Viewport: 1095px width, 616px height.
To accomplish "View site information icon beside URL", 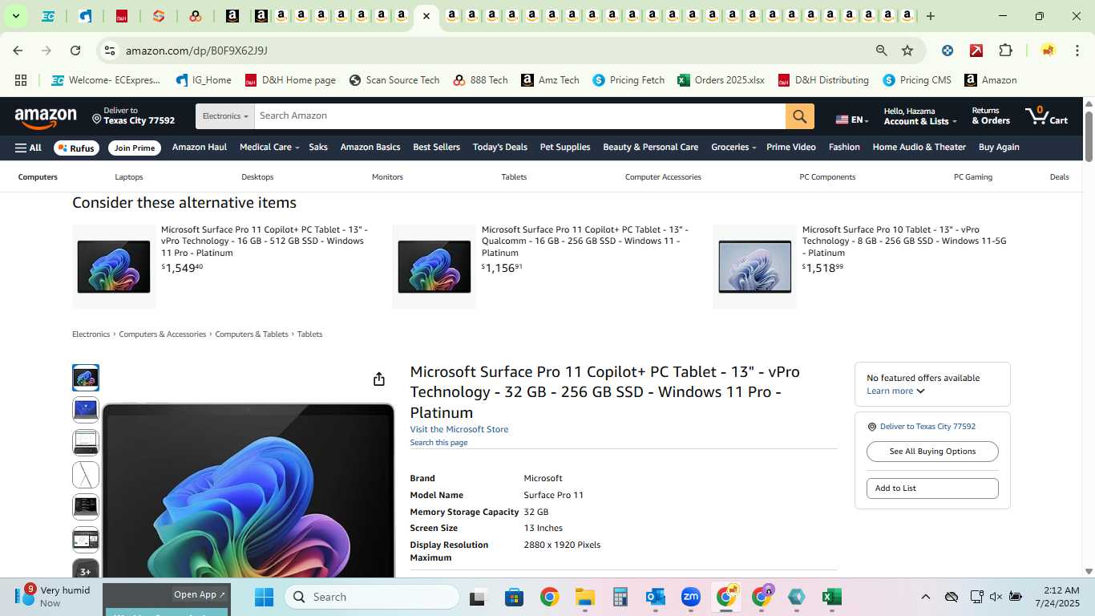I will [111, 51].
